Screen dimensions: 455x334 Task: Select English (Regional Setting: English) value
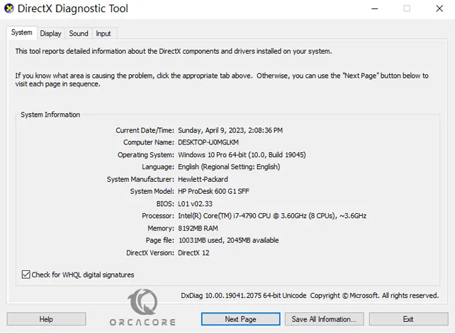229,167
